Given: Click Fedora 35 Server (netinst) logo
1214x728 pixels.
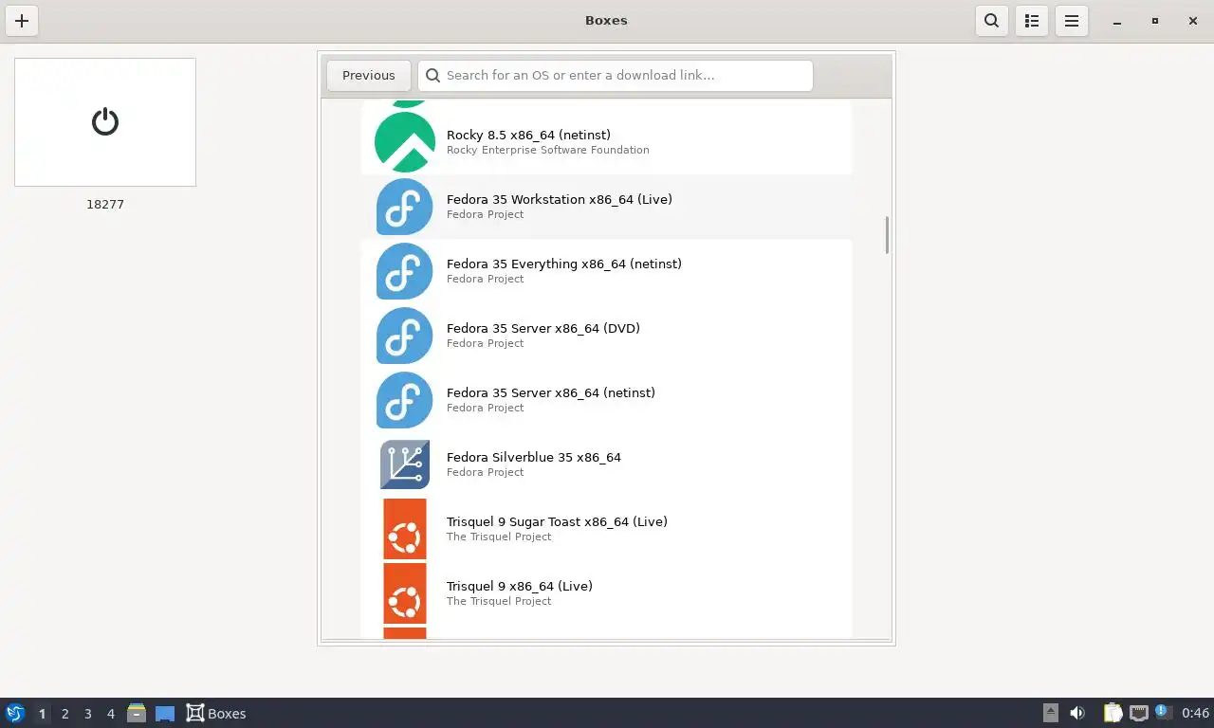Looking at the screenshot, I should pos(405,400).
